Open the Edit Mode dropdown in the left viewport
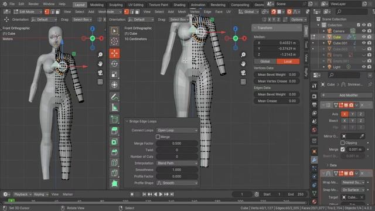 (x=28, y=12)
